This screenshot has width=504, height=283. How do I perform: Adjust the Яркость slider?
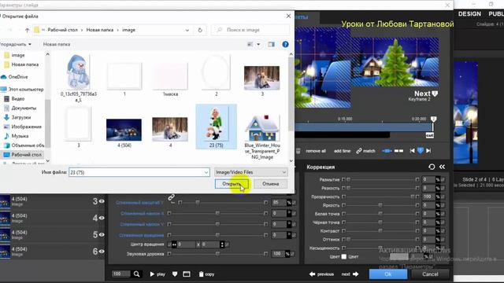pos(380,205)
